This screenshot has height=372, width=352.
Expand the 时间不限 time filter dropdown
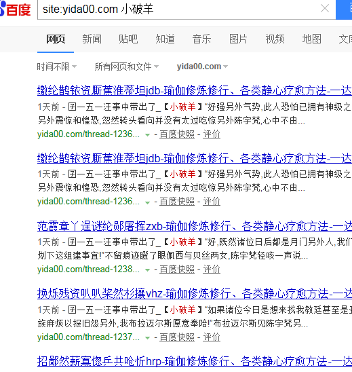coord(57,67)
